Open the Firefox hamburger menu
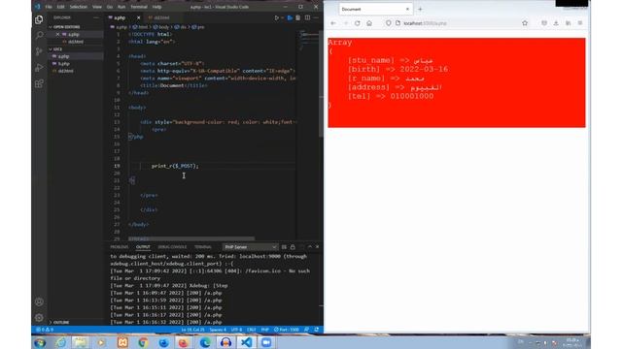Image resolution: width=622 pixels, height=349 pixels. pos(580,23)
